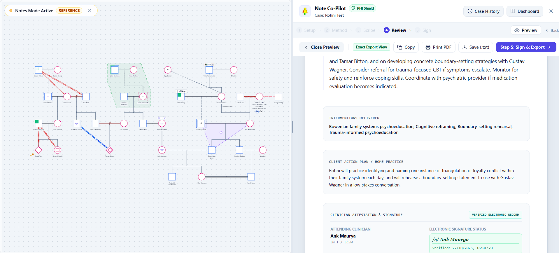The image size is (559, 253).
Task: Select the Yash Sharma square node
Action: point(48,97)
